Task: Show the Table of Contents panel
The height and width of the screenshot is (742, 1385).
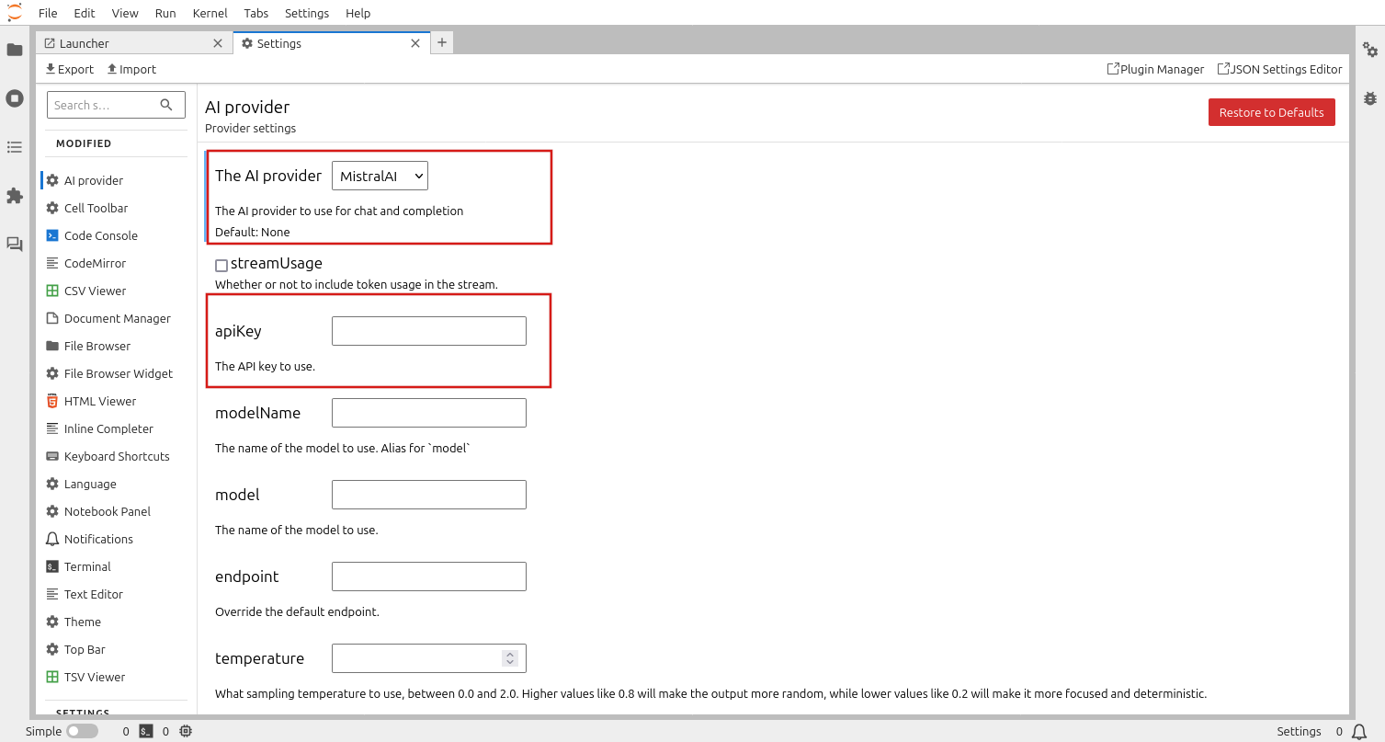Action: [15, 147]
